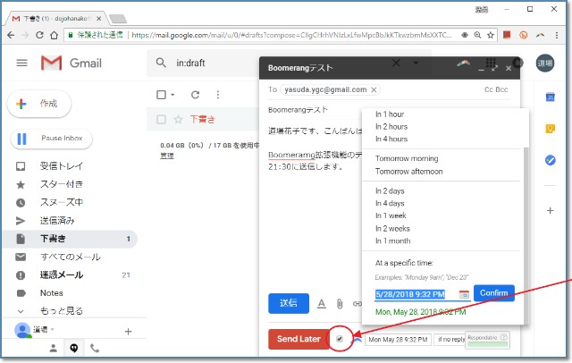Image resolution: width=572 pixels, height=363 pixels.
Task: Select 'In 1 week' schedule option
Action: click(393, 216)
